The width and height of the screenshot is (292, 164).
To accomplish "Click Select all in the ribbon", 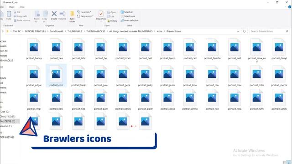I will tap(127, 12).
